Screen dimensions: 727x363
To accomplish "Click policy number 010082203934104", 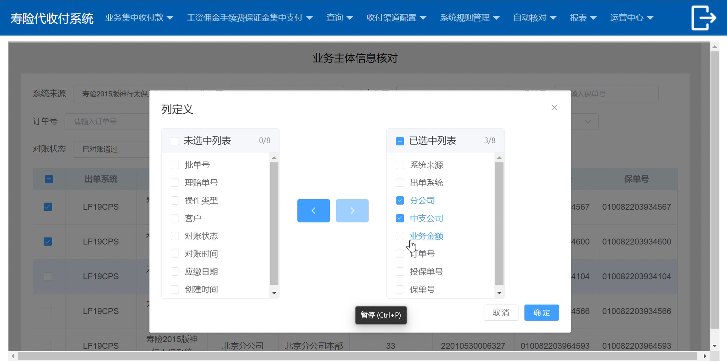I will tap(637, 276).
